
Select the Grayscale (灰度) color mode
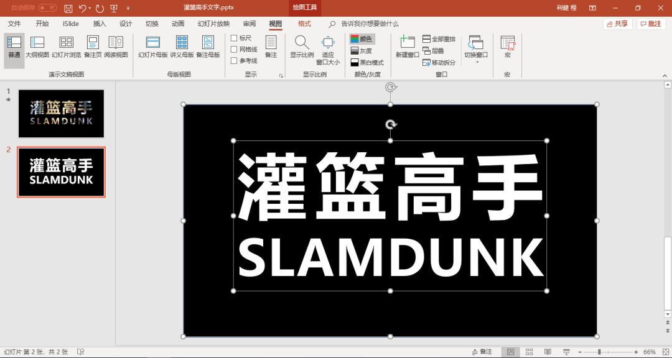point(362,51)
